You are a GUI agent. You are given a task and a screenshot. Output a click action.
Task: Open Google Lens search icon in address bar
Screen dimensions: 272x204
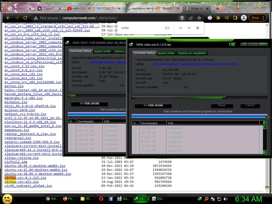[182, 18]
